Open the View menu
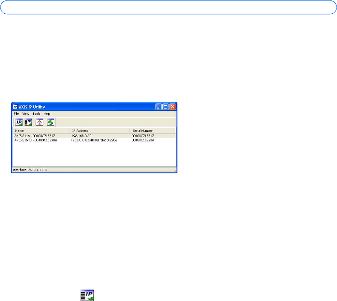Image resolution: width=337 pixels, height=301 pixels. pos(26,114)
